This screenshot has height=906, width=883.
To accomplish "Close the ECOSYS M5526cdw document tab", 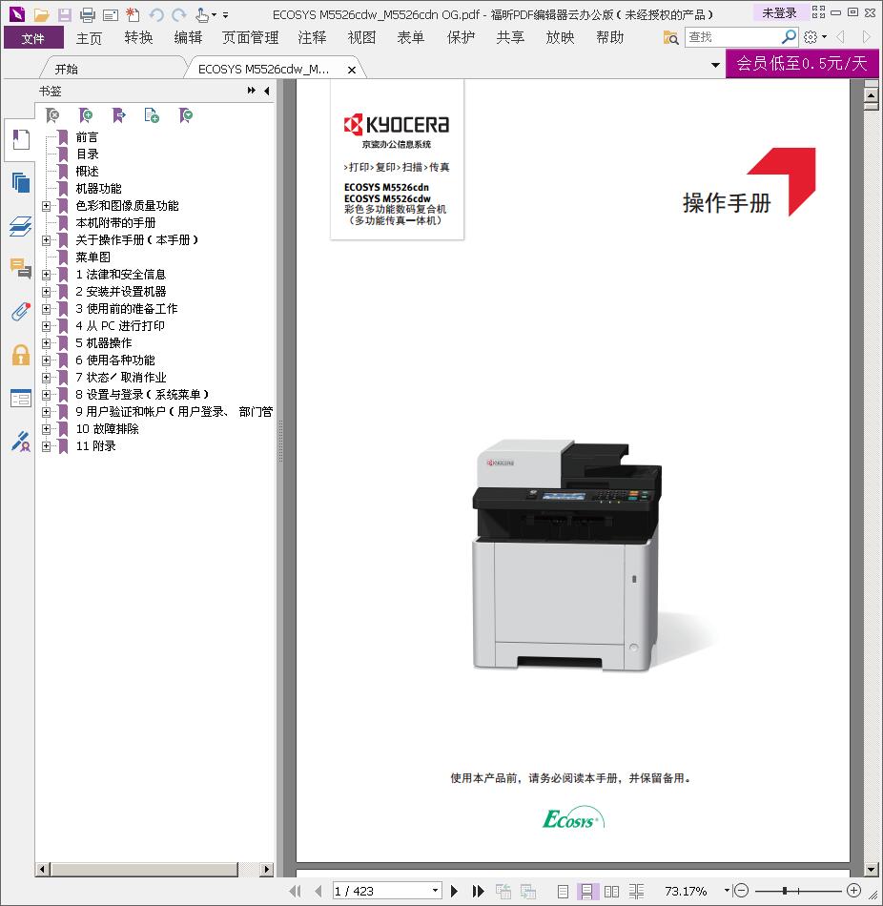I will point(352,70).
